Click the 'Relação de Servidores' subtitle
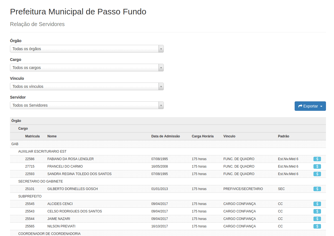 [37, 24]
